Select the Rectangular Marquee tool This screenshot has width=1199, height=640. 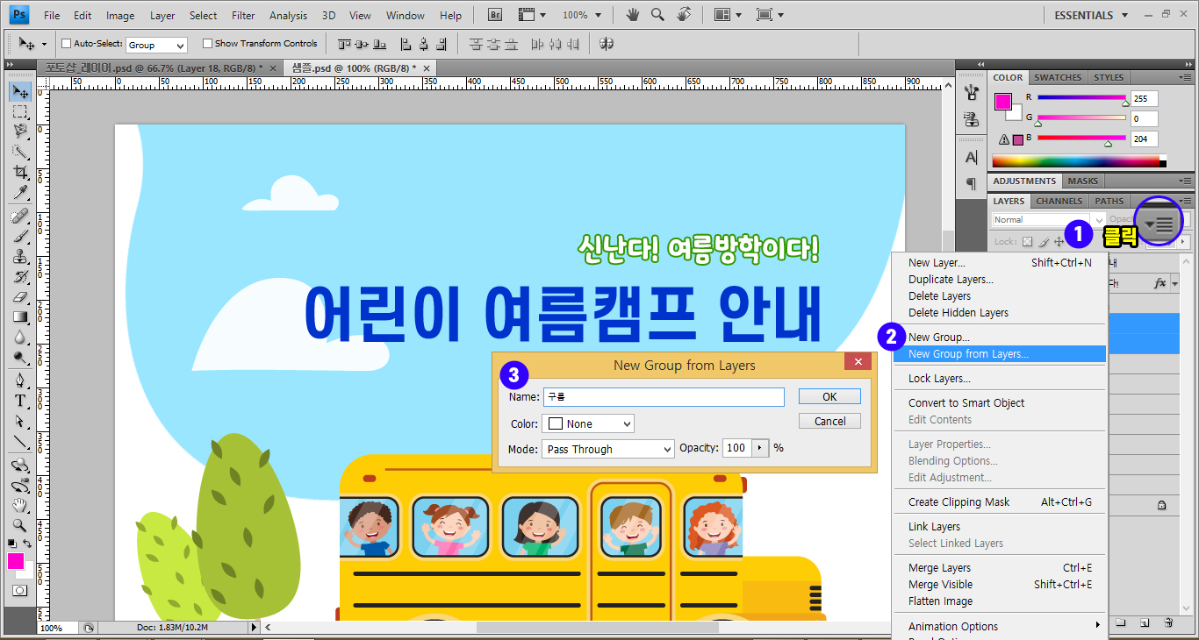[20, 112]
